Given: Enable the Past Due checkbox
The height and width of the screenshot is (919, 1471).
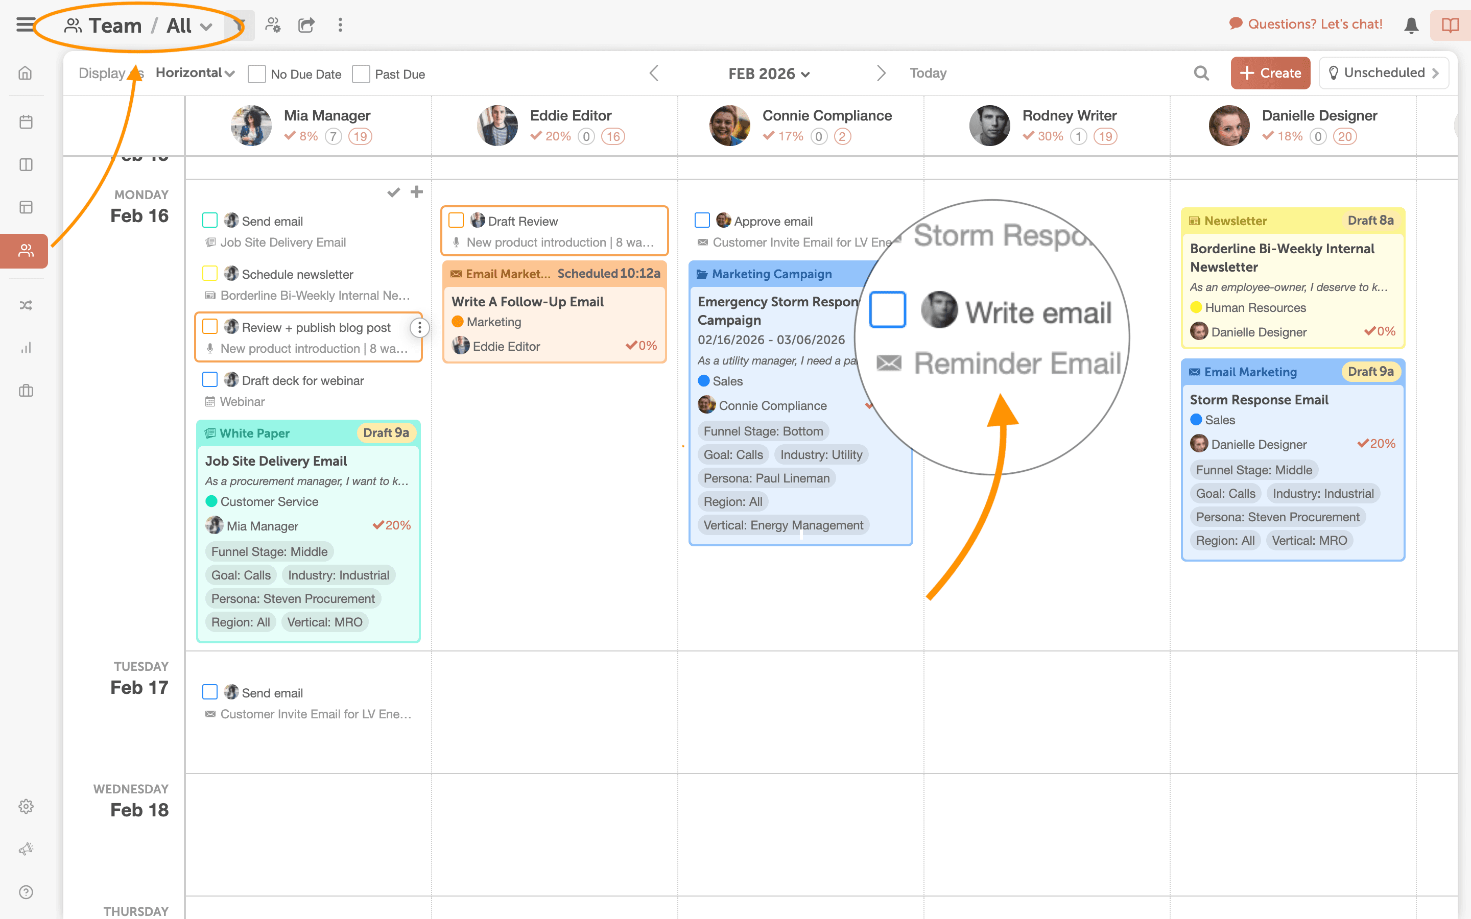Looking at the screenshot, I should point(361,74).
